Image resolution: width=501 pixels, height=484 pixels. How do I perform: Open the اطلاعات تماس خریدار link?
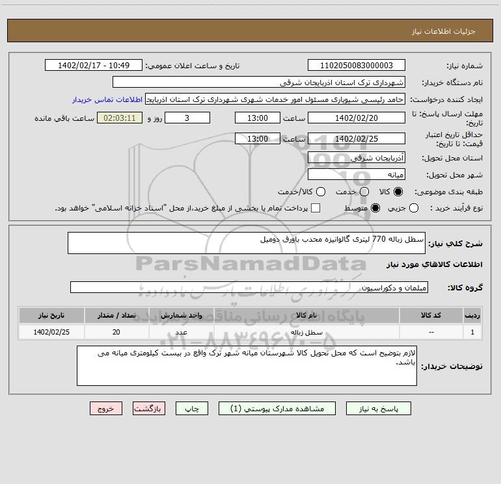[107, 99]
